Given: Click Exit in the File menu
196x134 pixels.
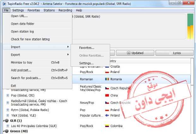Looking at the screenshot, I should (x=37, y=86).
